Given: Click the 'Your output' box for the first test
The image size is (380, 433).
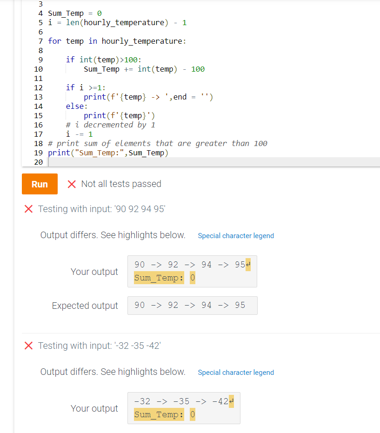Looking at the screenshot, I should pos(192,272).
